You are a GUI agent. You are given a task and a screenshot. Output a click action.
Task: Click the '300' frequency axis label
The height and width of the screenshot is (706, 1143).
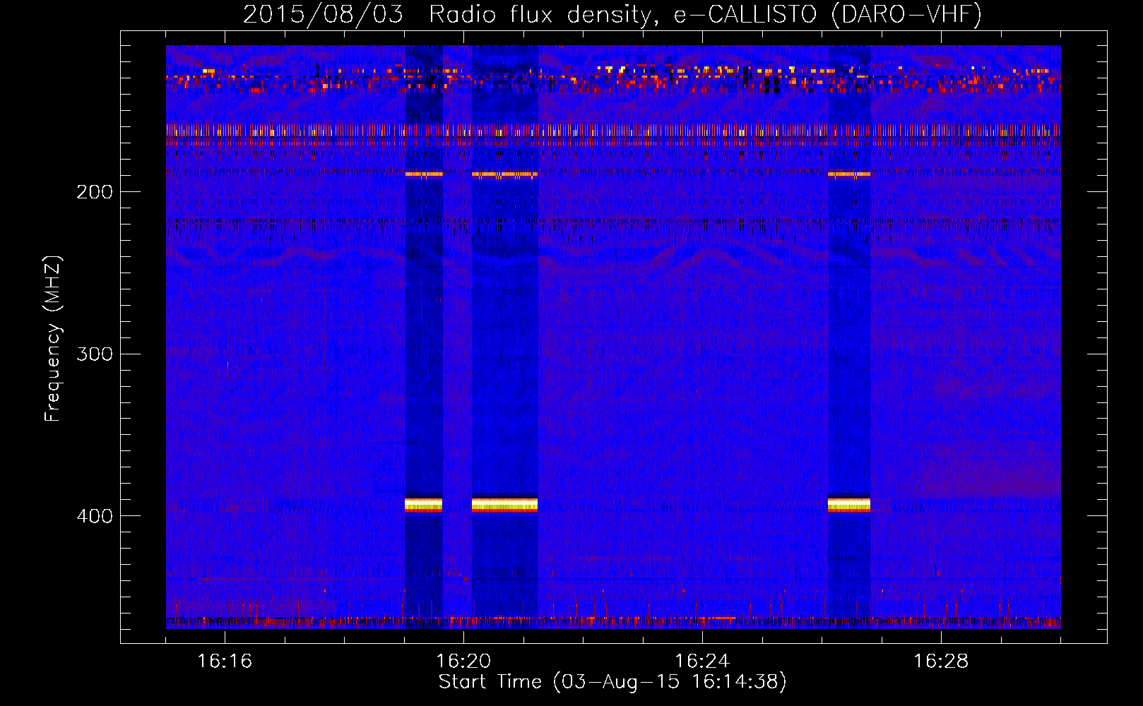tap(95, 354)
